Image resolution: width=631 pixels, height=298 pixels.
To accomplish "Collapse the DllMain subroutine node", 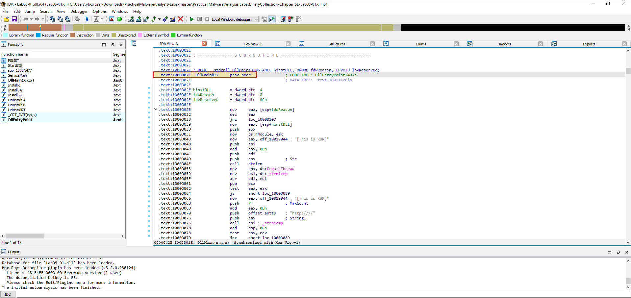I will (156, 109).
